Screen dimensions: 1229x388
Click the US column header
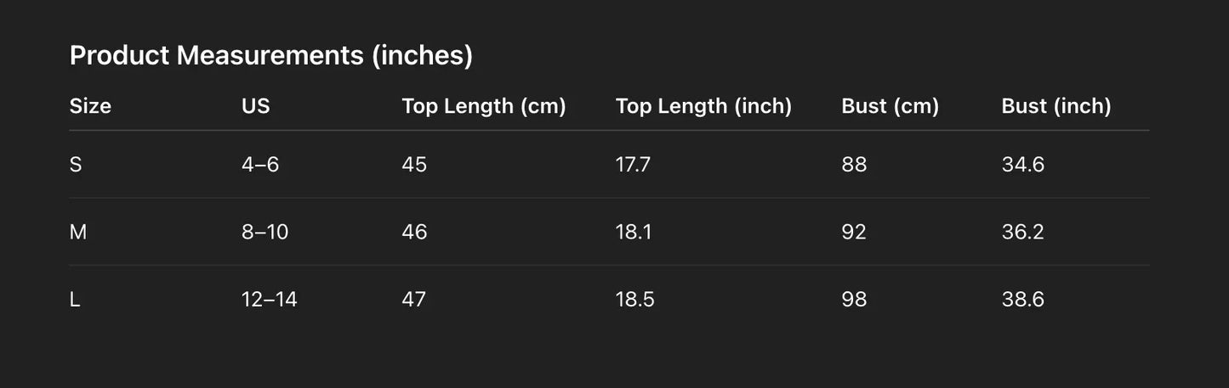[x=255, y=106]
